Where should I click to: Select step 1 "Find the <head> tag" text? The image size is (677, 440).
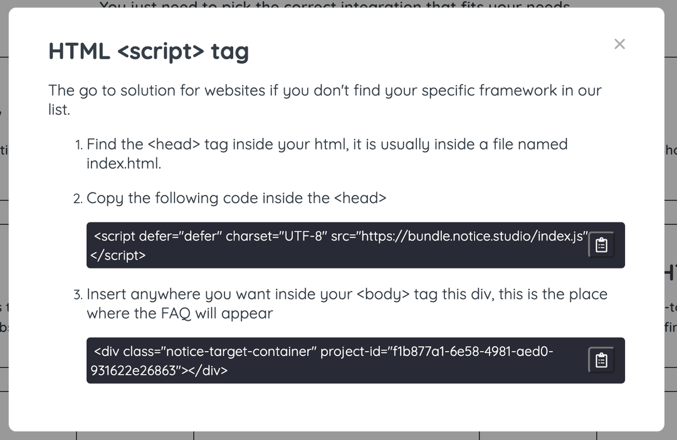point(327,154)
